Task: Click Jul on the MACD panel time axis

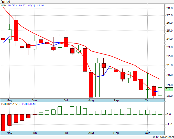Action: (x=66, y=133)
